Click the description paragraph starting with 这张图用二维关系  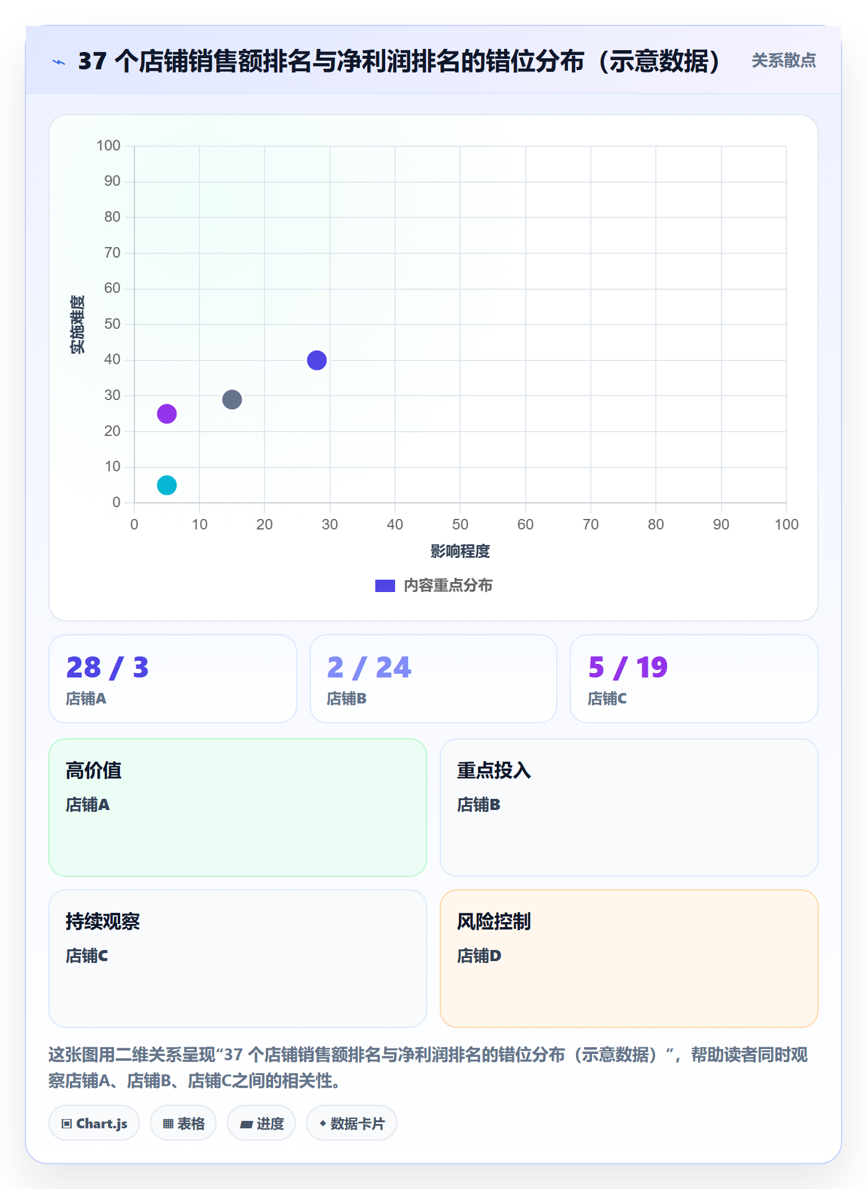(x=428, y=1068)
